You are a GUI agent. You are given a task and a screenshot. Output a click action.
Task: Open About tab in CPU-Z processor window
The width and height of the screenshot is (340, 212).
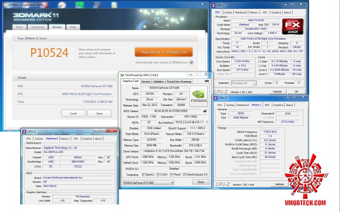tap(287, 12)
